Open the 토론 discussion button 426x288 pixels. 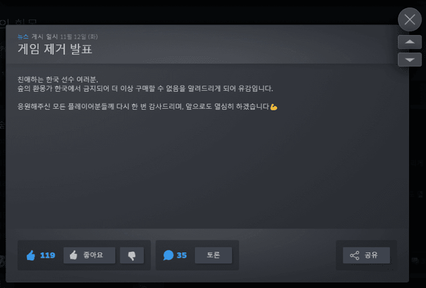(214, 255)
